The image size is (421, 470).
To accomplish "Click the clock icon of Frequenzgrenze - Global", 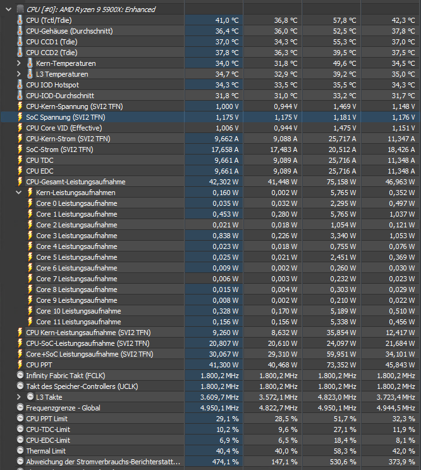I will click(20, 408).
